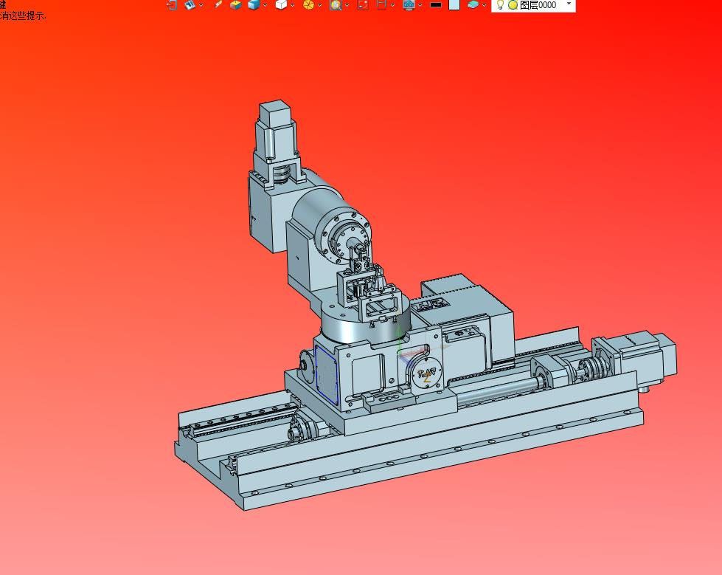Expand the teal layer icon dropdown

pos(484,5)
